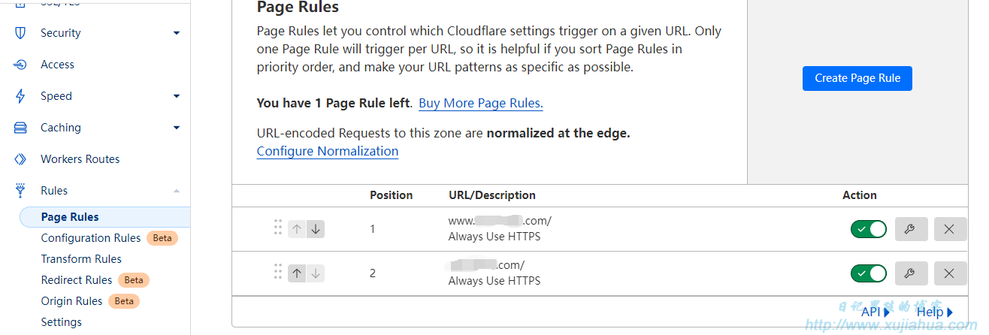This screenshot has height=335, width=989.
Task: Delete rule 1 with its X icon
Action: pos(950,229)
